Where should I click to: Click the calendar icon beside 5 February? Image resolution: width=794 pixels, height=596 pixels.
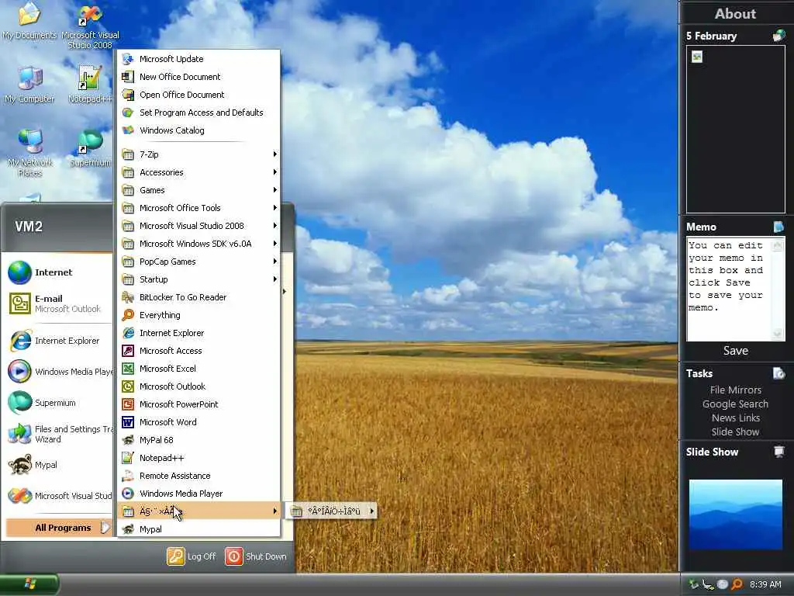point(778,36)
